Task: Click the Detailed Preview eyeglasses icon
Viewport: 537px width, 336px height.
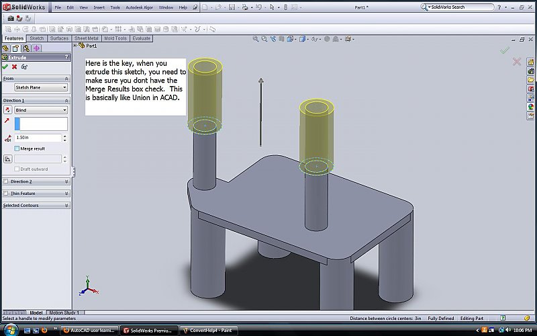Action: (x=24, y=67)
